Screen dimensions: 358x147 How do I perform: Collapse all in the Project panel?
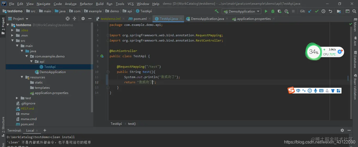[x=74, y=19]
